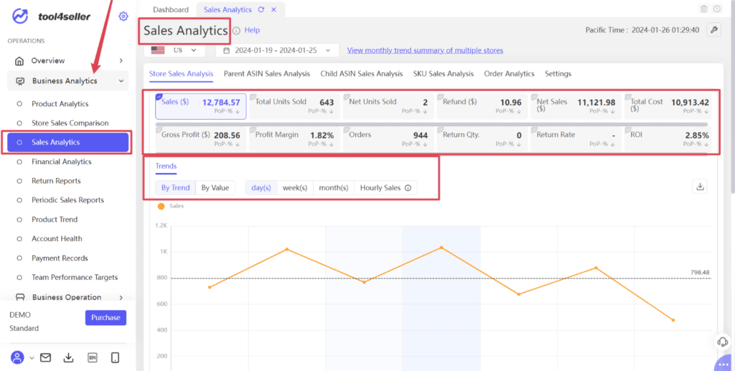Open the customer support headset icon
This screenshot has width=735, height=371.
[724, 342]
